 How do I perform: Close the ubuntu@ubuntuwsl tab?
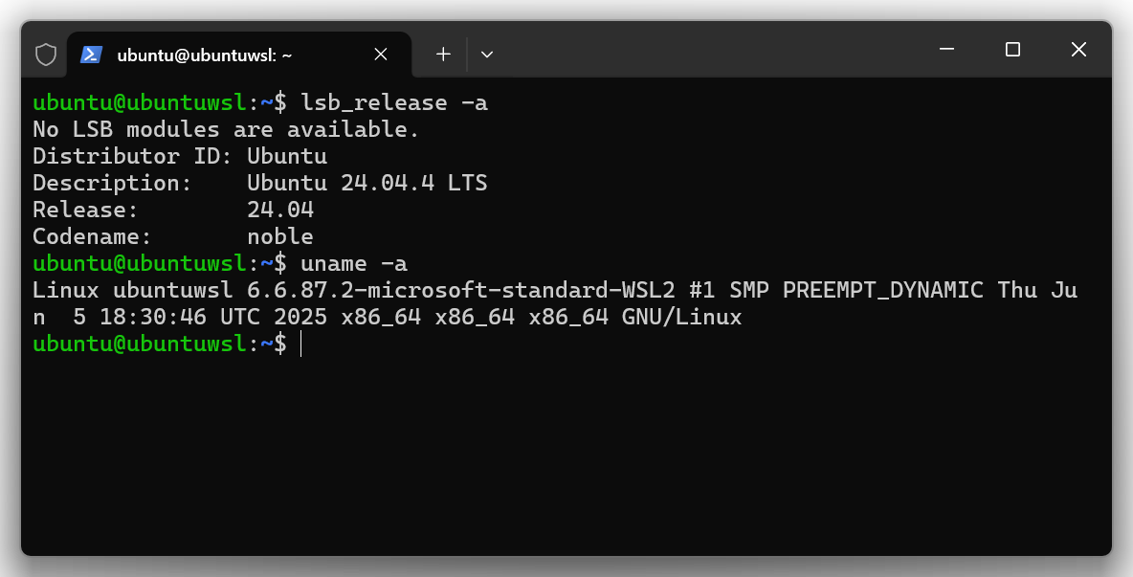[x=381, y=55]
